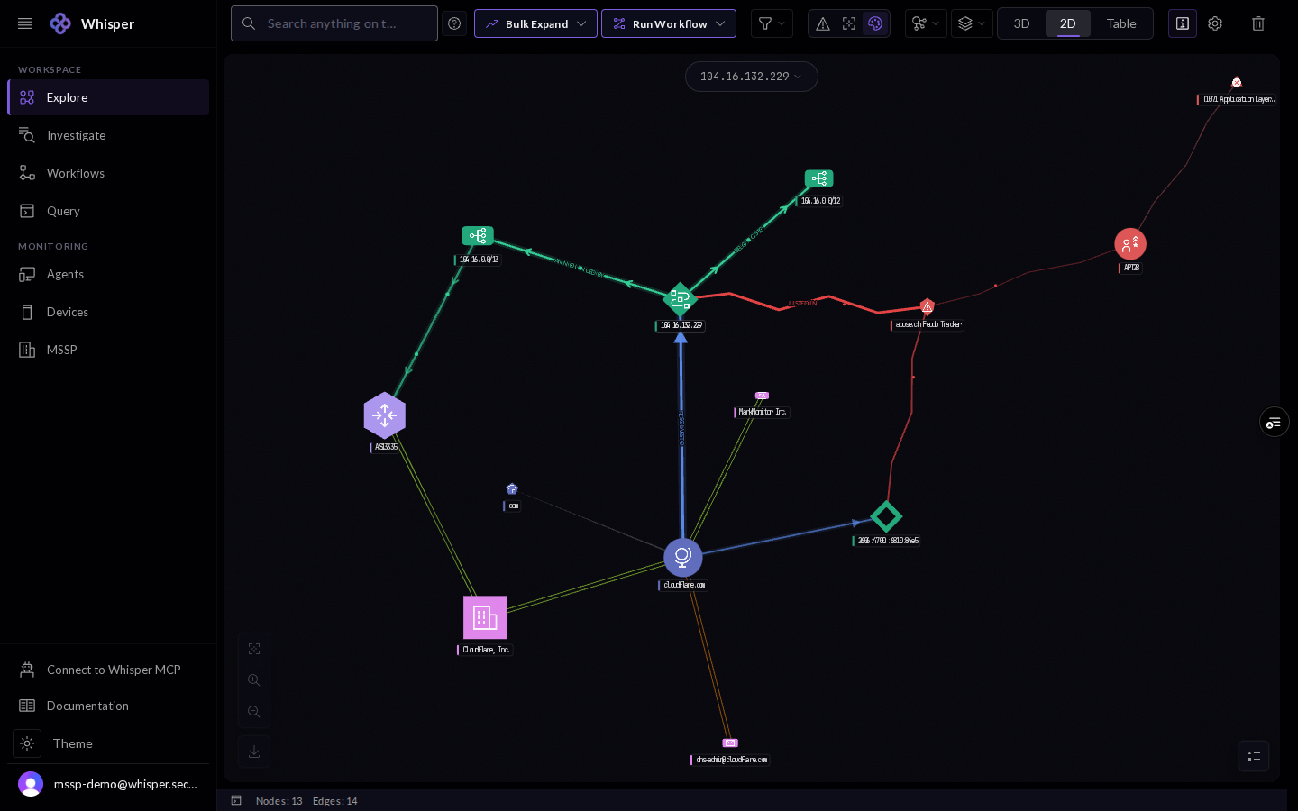Switch to 3D view
The image size is (1298, 811).
pos(1021,23)
